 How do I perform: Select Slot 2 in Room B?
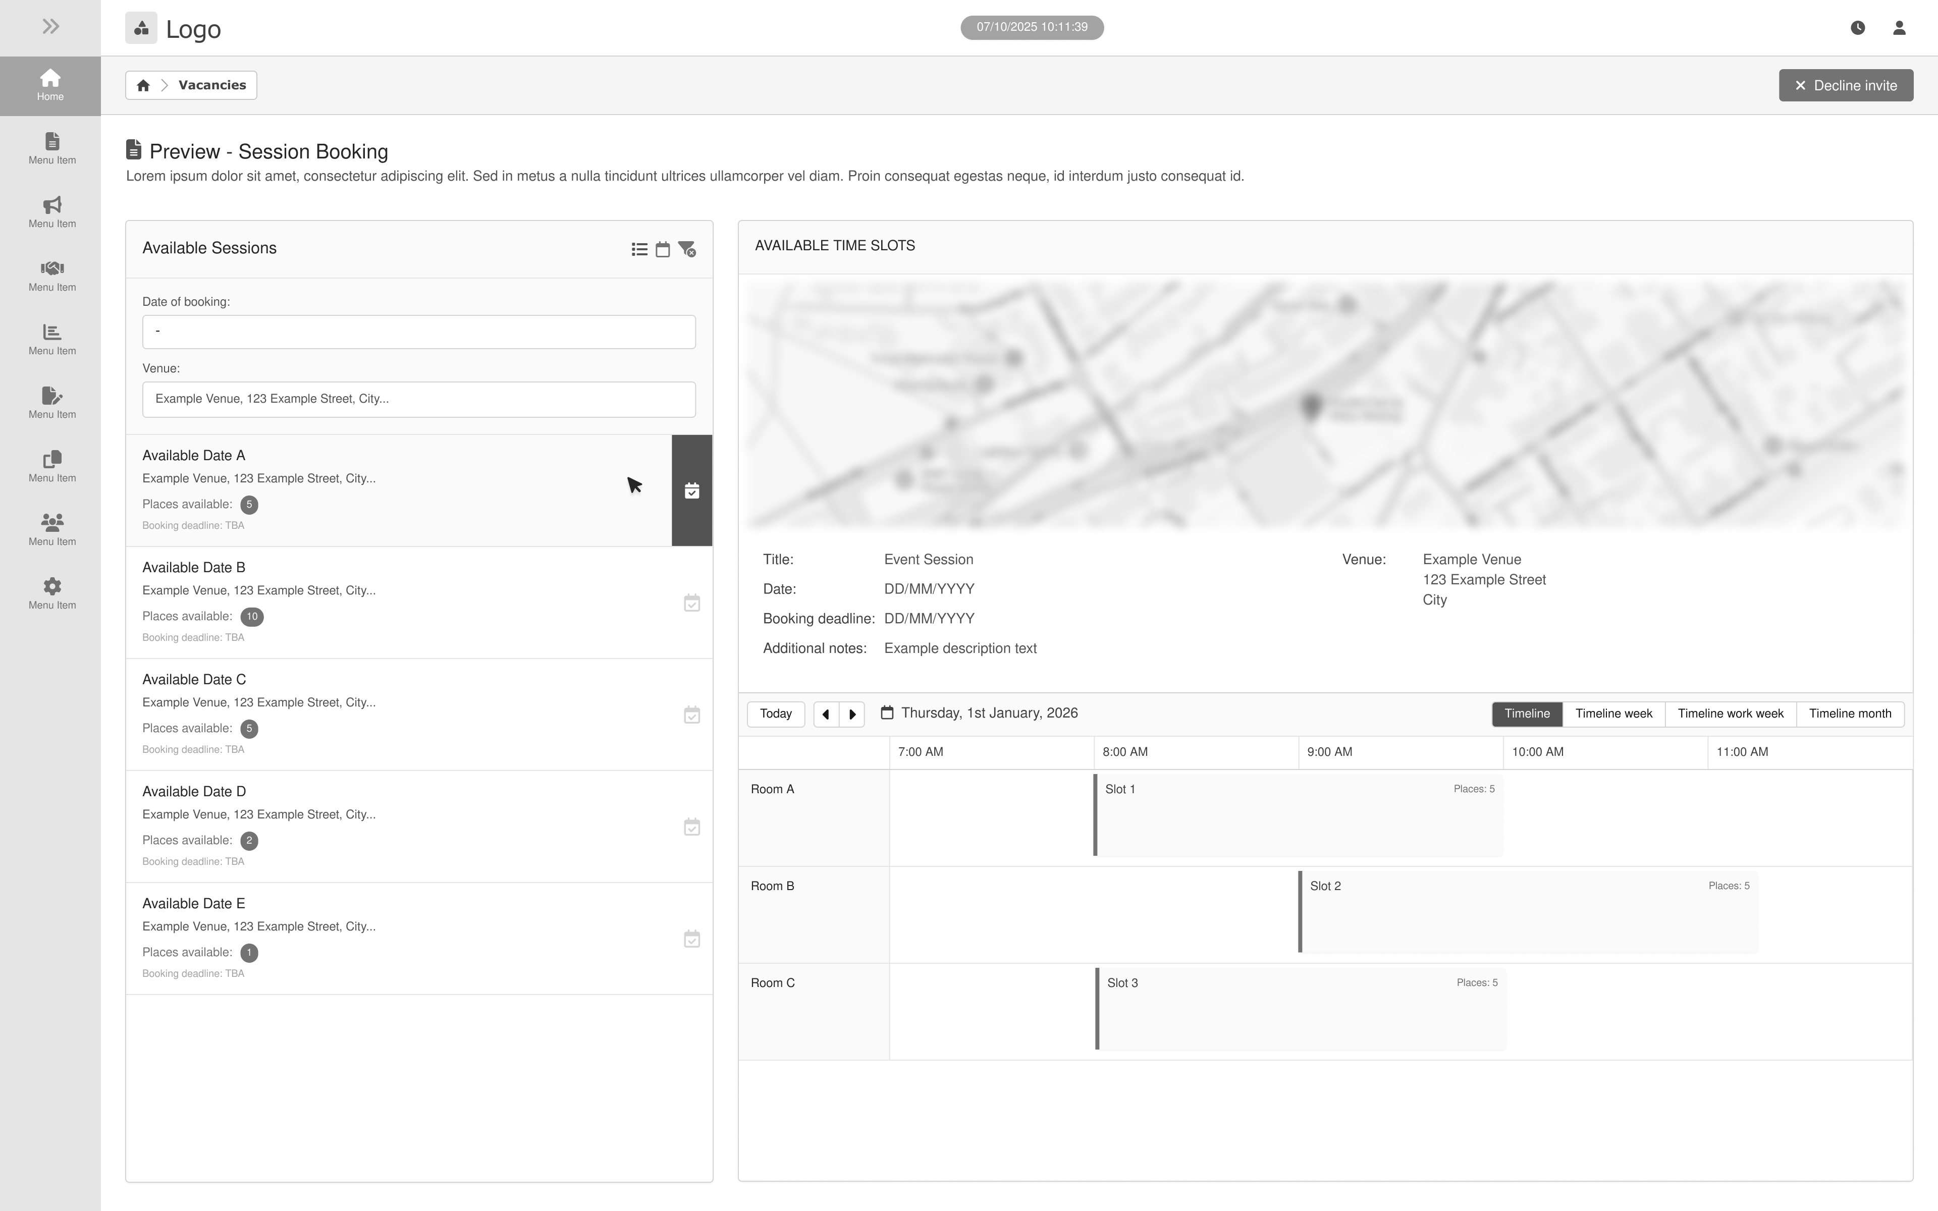pos(1528,912)
